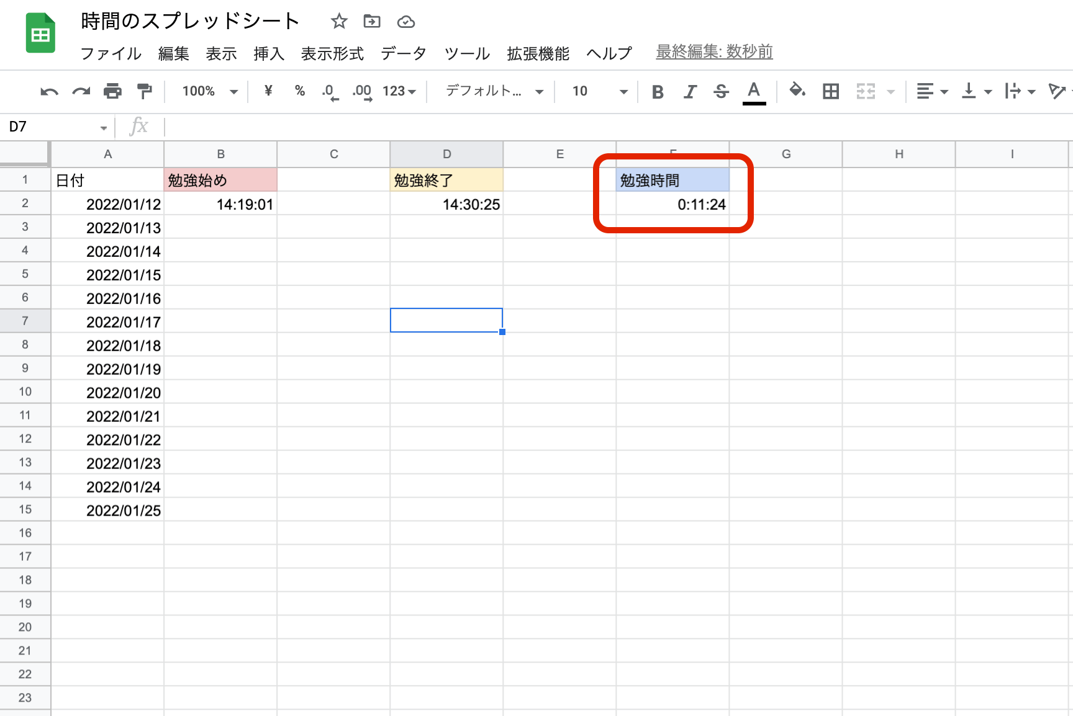Open the name box D7 dropdown
The image size is (1073, 716).
[103, 128]
